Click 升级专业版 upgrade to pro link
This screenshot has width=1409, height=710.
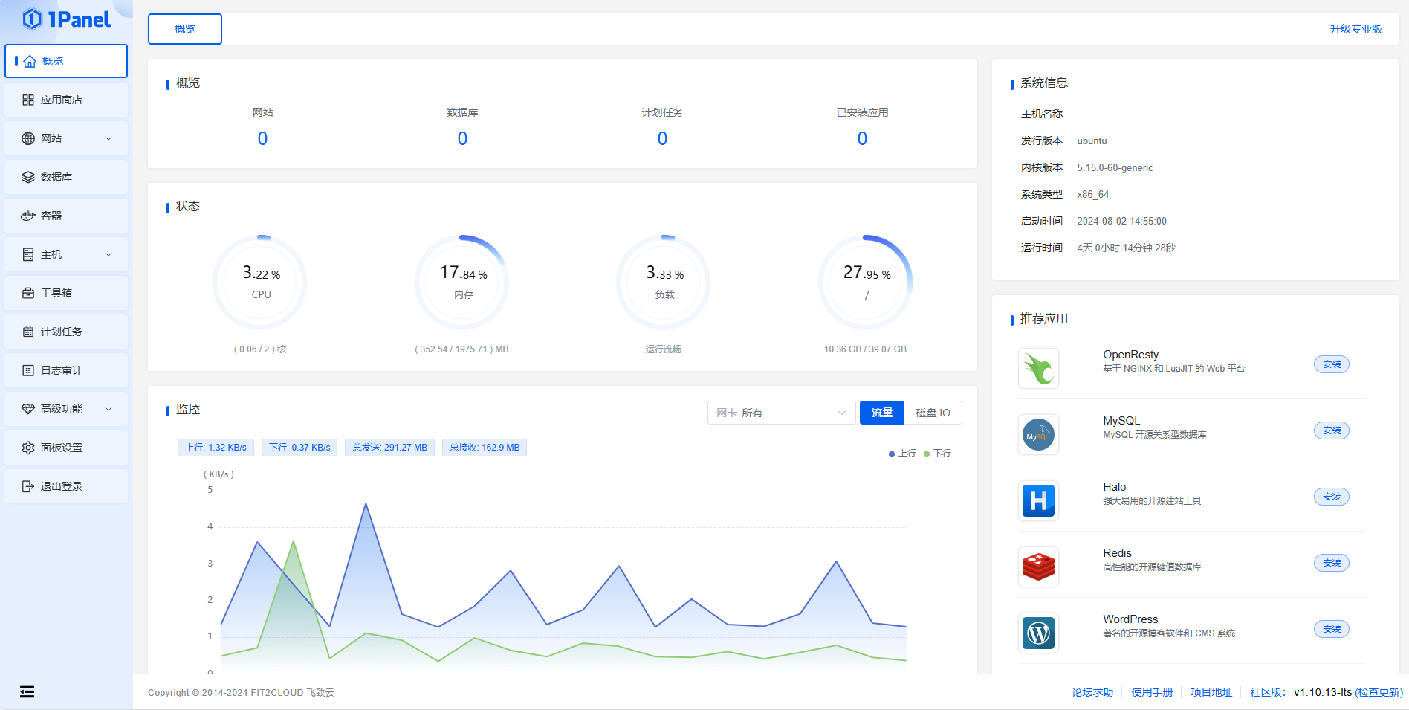pos(1355,29)
